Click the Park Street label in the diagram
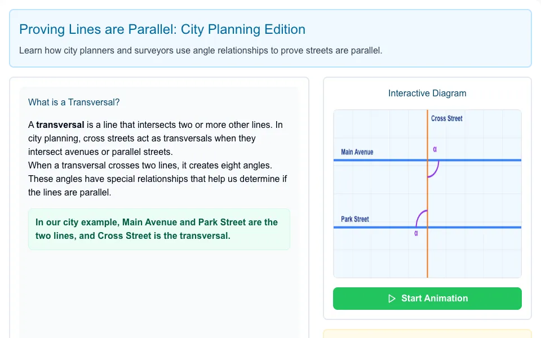Image resolution: width=541 pixels, height=338 pixels. (354, 219)
